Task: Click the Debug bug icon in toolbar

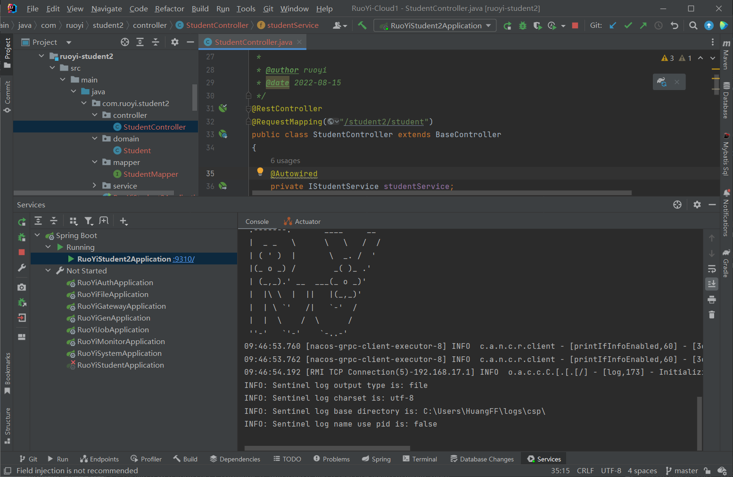Action: point(522,25)
